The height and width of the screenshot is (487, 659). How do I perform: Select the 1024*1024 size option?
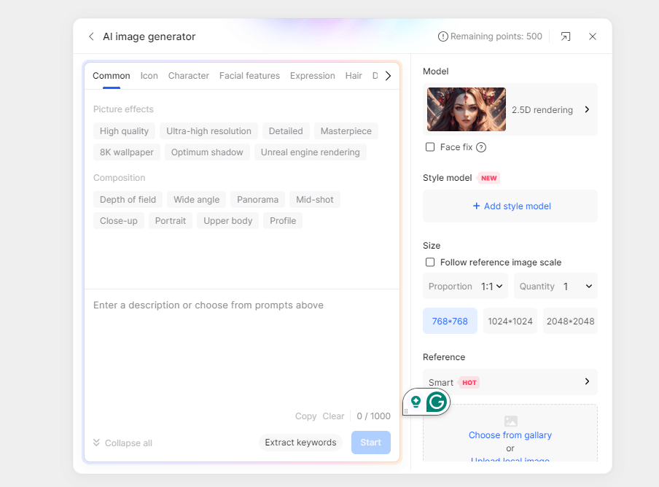[x=510, y=321]
